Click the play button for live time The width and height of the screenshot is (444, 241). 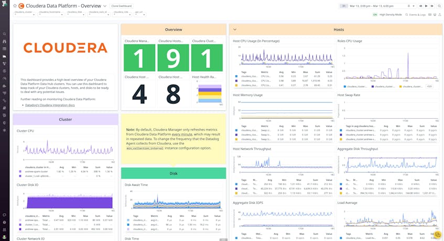(426, 6)
